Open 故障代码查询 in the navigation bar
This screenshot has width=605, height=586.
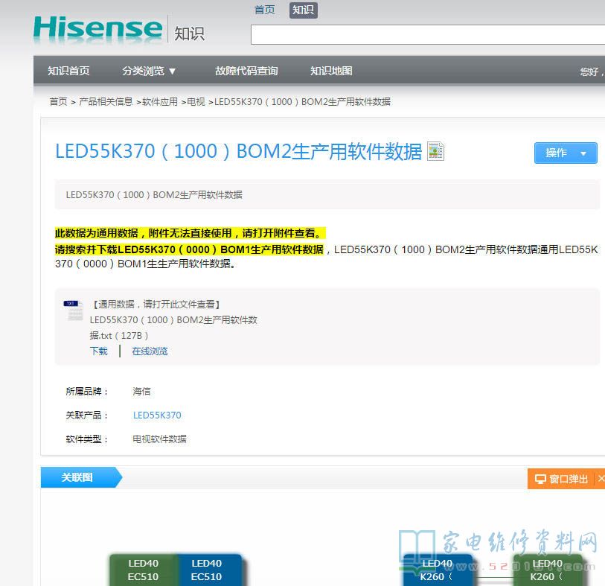tap(246, 71)
